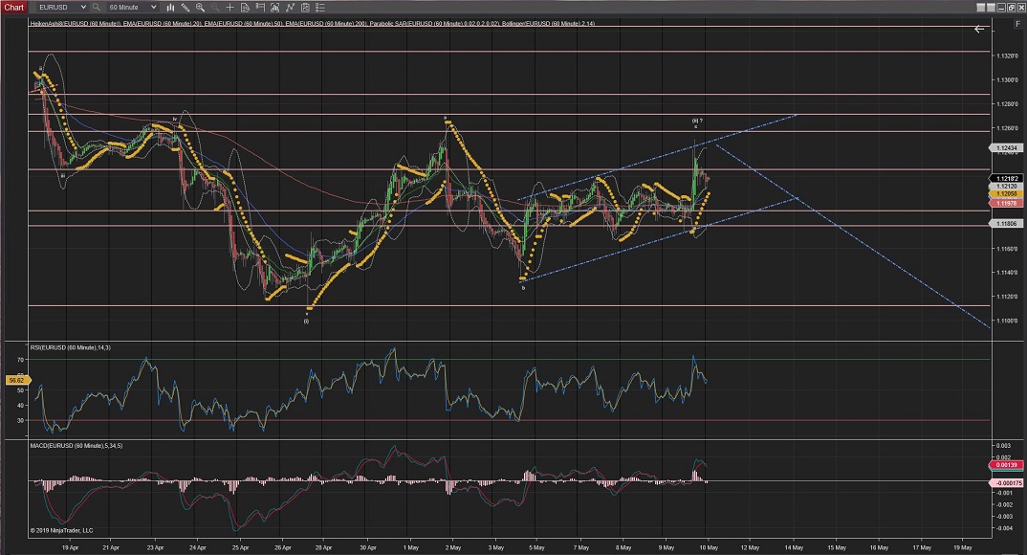Open the chart style bar type icon
This screenshot has height=555, width=1027.
pyautogui.click(x=170, y=7)
